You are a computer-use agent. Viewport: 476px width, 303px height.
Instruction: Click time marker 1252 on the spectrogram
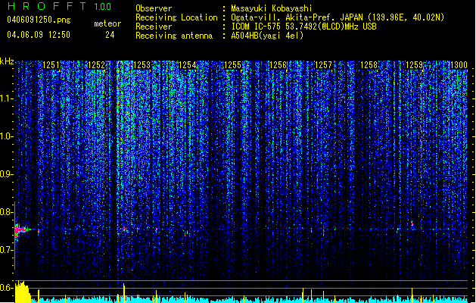click(x=96, y=65)
